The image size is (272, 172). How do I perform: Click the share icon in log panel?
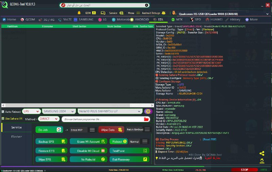click(262, 153)
